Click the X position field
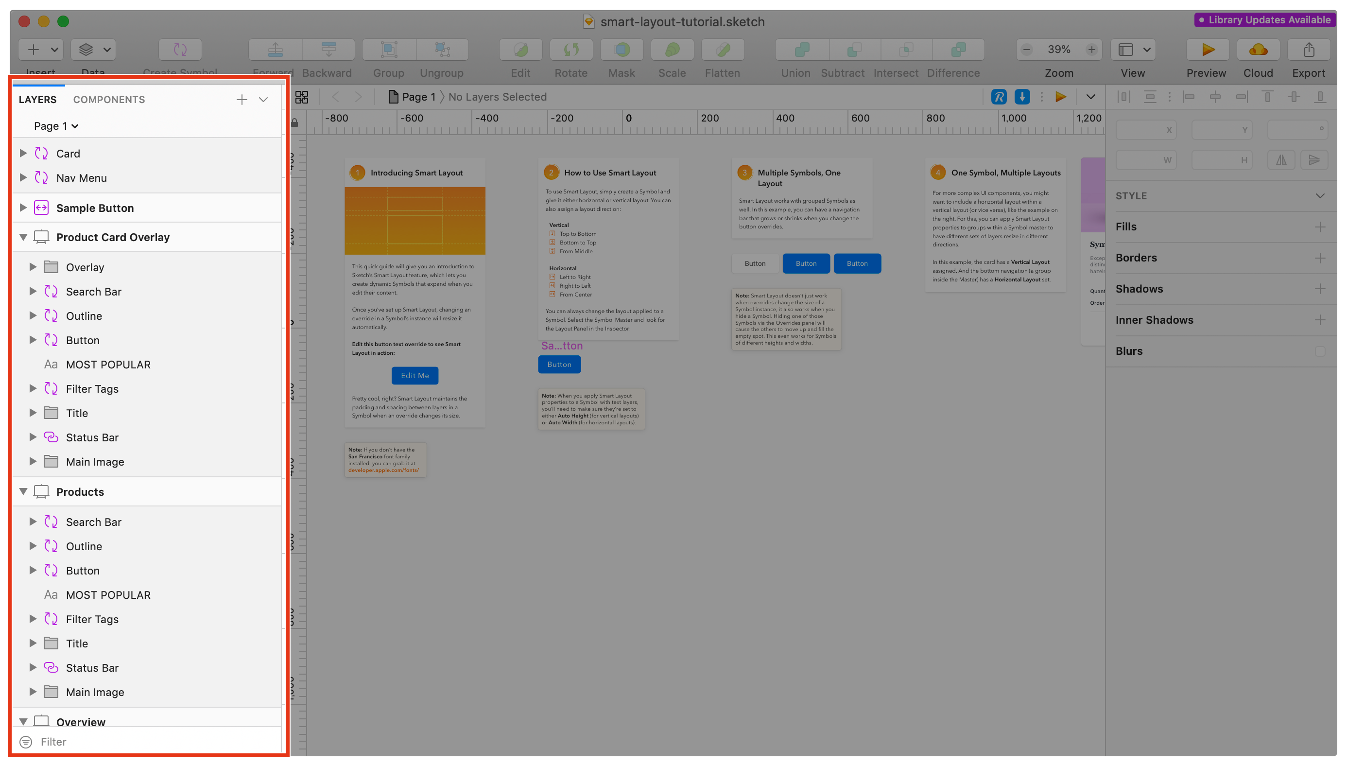This screenshot has width=1347, height=766. [1145, 129]
